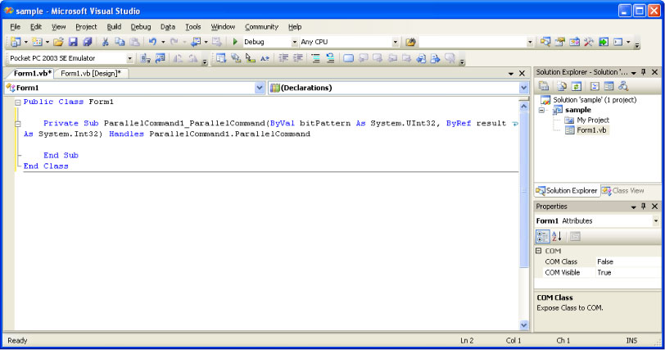This screenshot has height=350, width=665.
Task: Collapse the Public Class Form1 code region
Action: click(x=18, y=102)
